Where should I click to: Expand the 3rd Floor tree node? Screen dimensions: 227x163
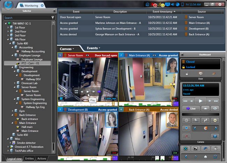(x=8, y=35)
